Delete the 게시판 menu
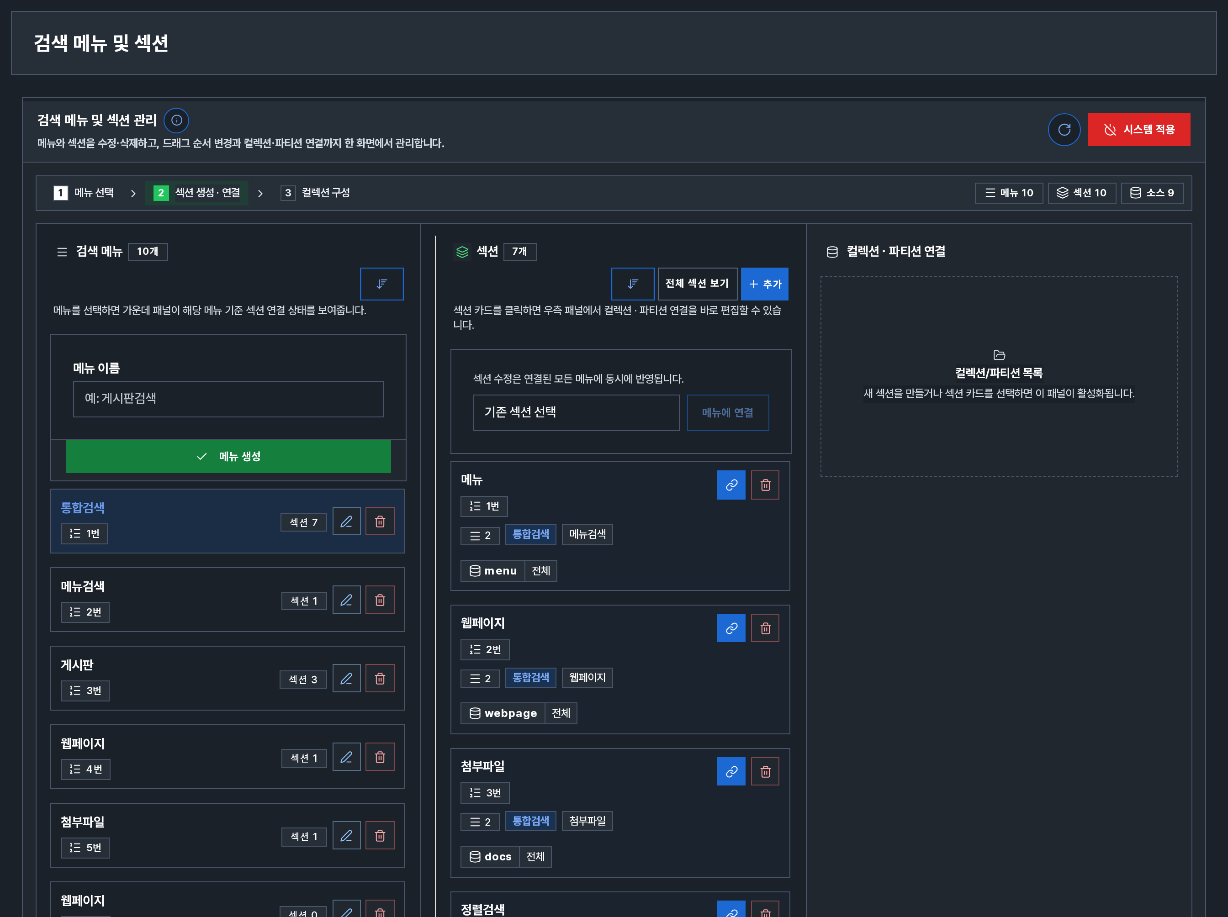This screenshot has width=1228, height=917. click(380, 678)
